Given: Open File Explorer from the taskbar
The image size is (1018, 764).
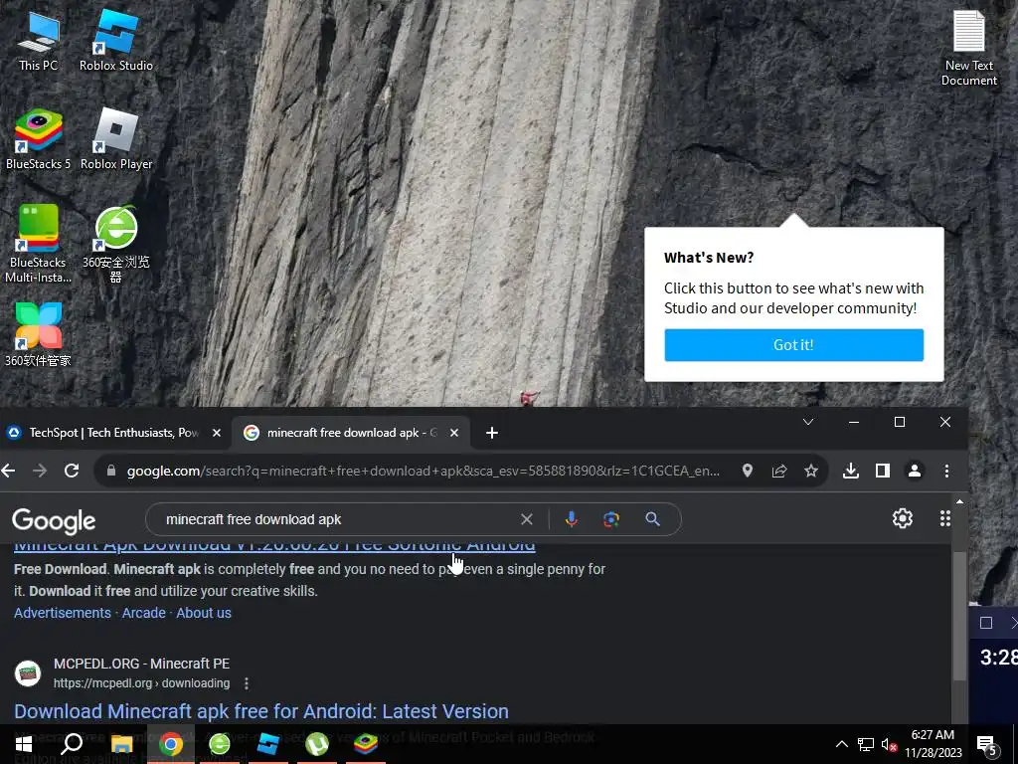Looking at the screenshot, I should 121,744.
